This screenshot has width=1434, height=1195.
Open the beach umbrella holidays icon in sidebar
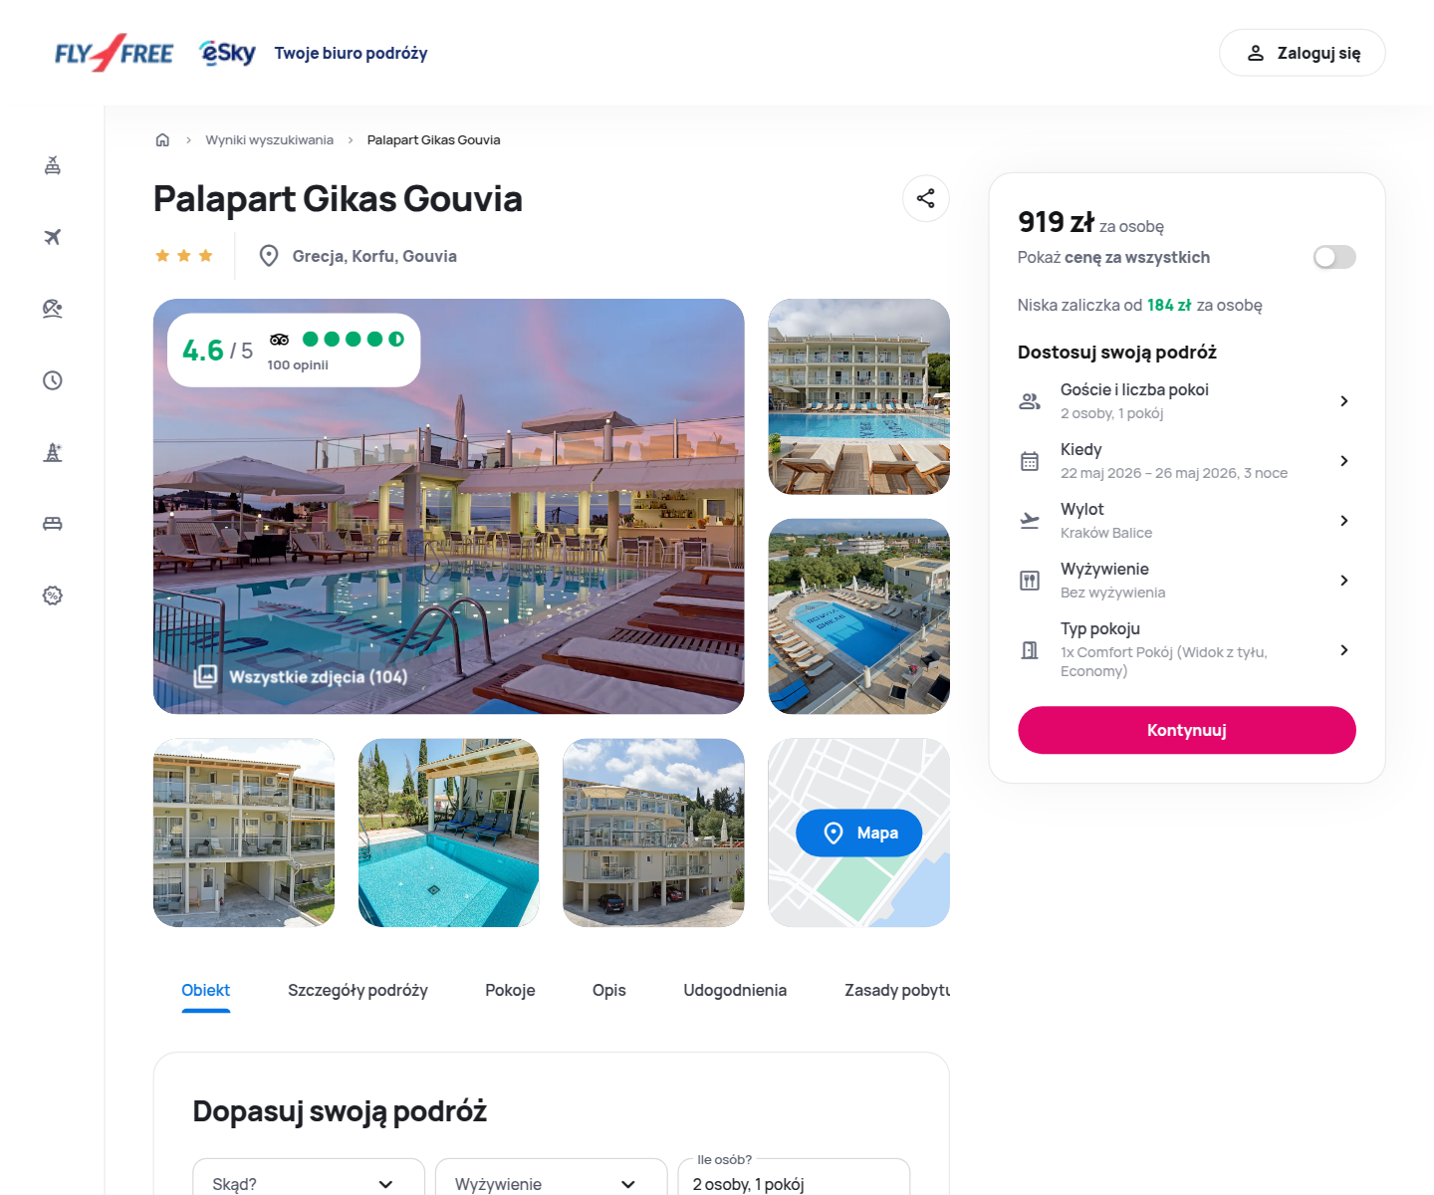(53, 309)
